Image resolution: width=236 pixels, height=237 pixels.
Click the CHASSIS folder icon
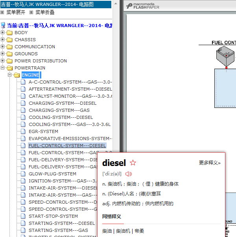click(x=9, y=40)
